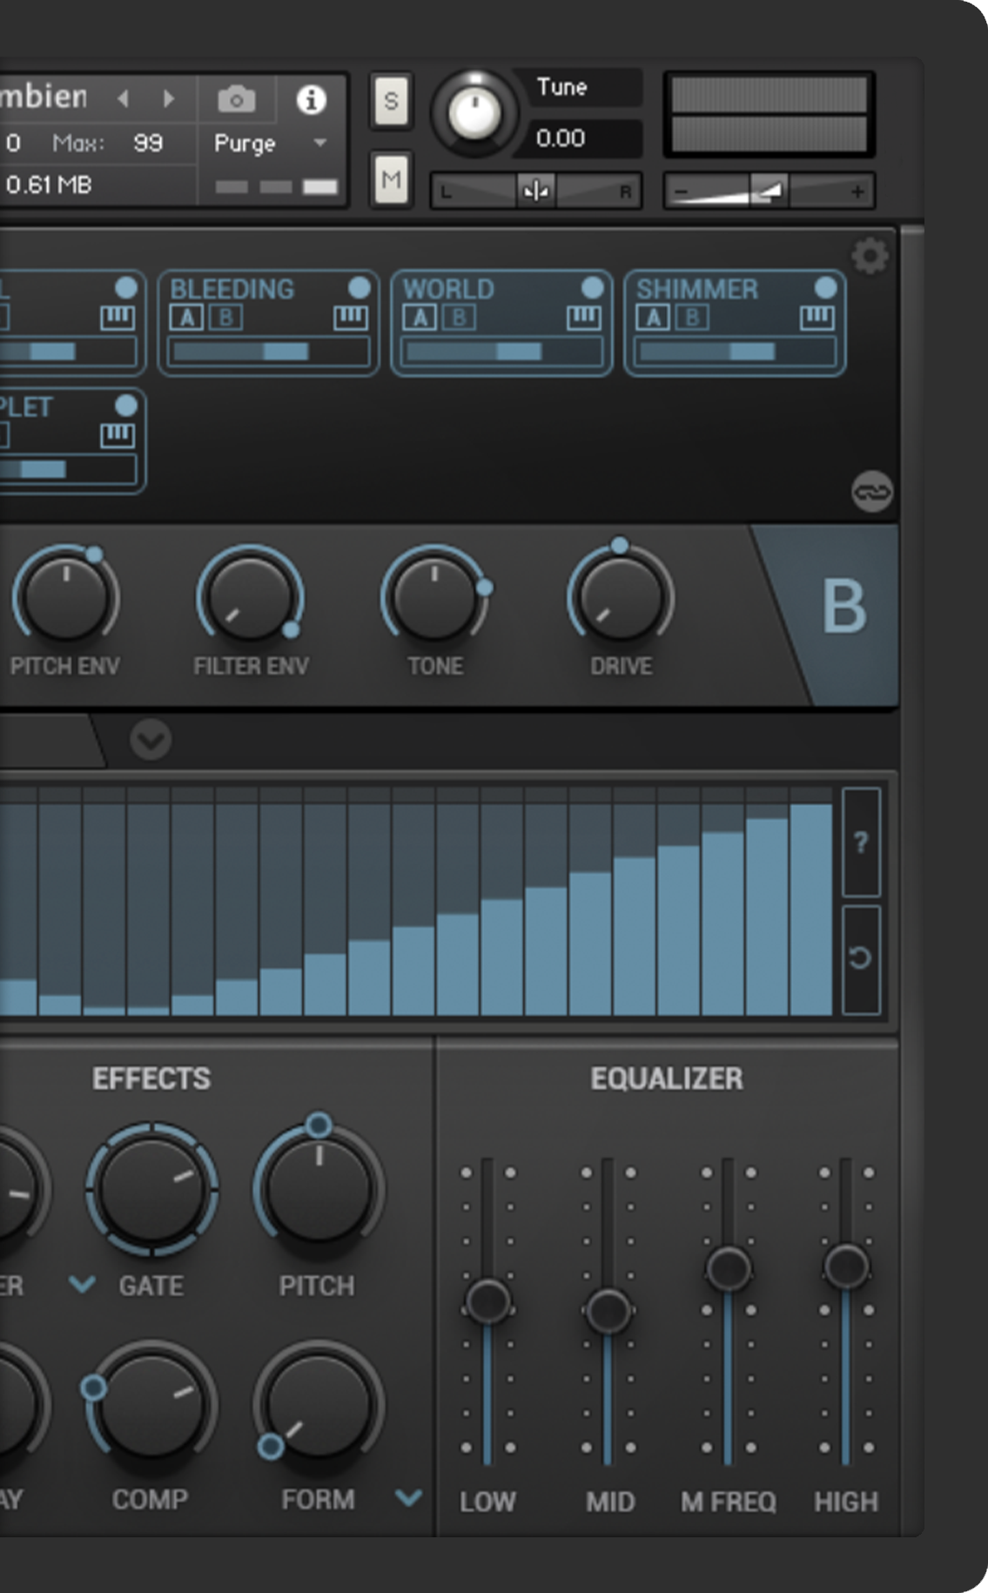Click the Max value 99 field

click(148, 143)
